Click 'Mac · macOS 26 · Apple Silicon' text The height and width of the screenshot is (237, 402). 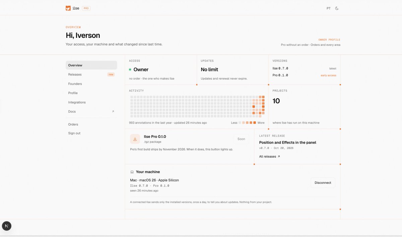point(154,180)
